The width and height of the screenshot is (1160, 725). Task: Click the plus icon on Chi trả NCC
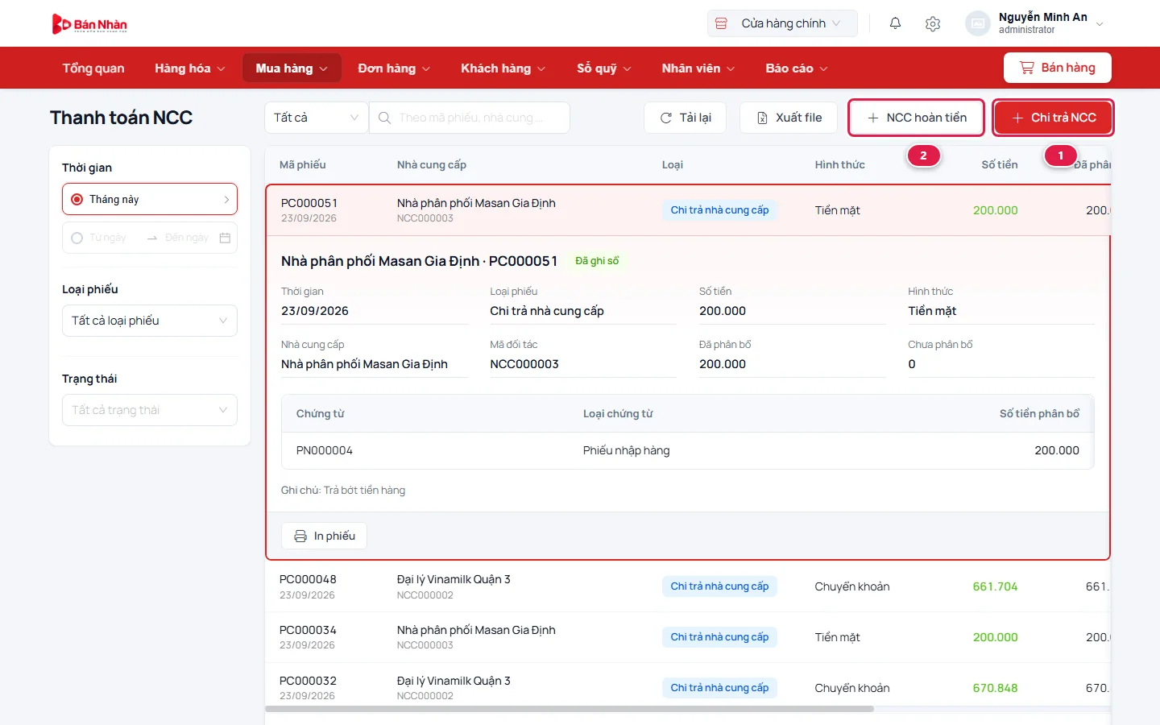[1017, 118]
